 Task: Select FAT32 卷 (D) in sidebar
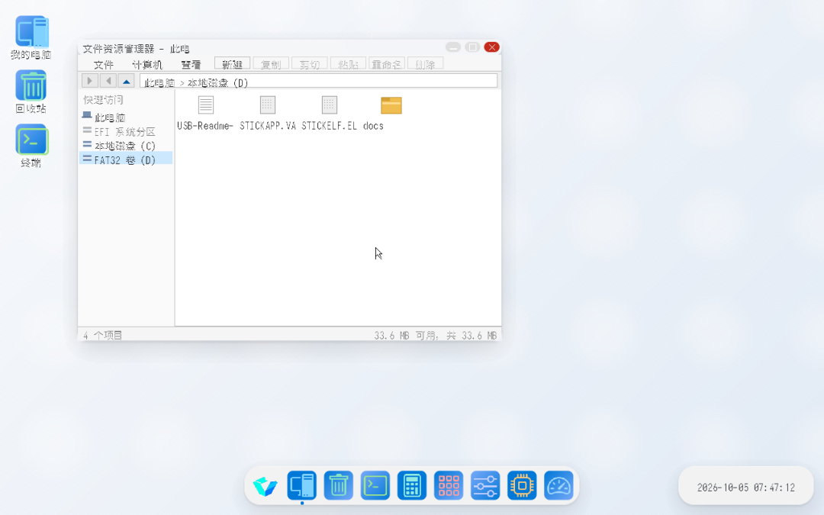tap(126, 159)
